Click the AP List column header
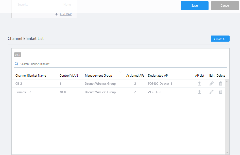 point(200,76)
